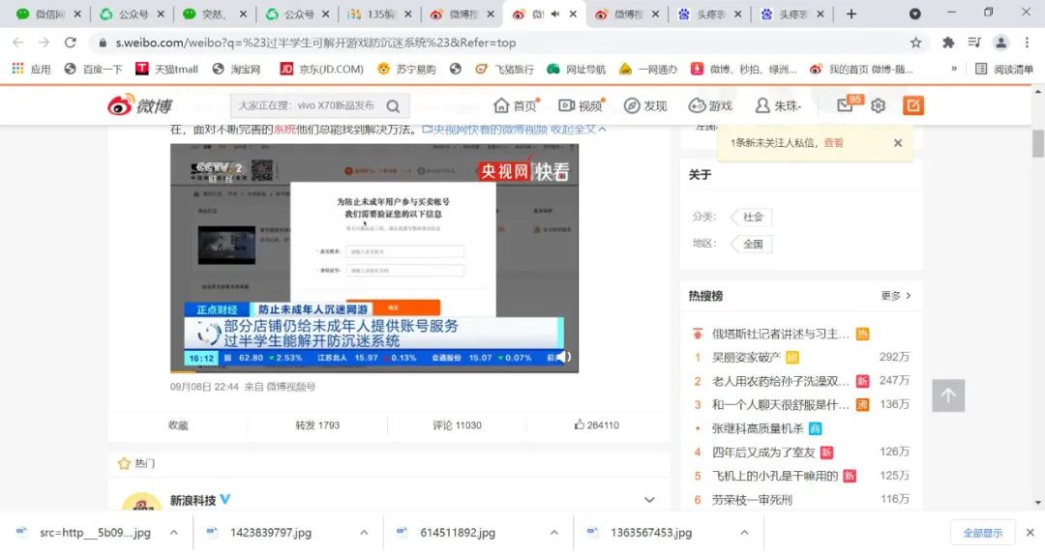Expand options for 1423839797.jpg download
This screenshot has width=1045, height=555.
click(x=364, y=533)
